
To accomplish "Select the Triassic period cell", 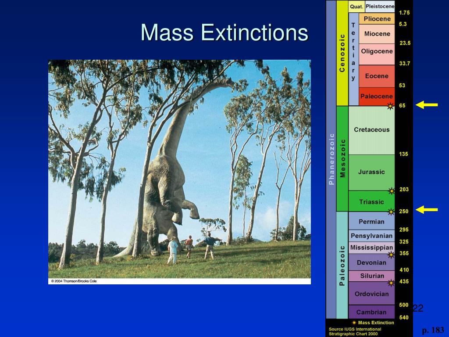I will pyautogui.click(x=372, y=201).
